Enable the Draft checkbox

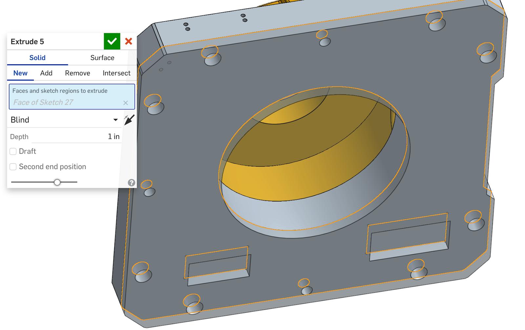coord(13,151)
